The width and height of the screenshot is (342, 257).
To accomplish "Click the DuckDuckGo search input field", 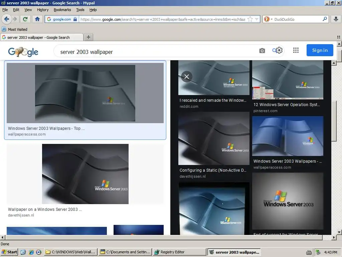I will (x=298, y=19).
